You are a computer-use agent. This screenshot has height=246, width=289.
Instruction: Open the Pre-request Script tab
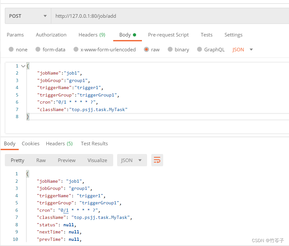pos(168,35)
